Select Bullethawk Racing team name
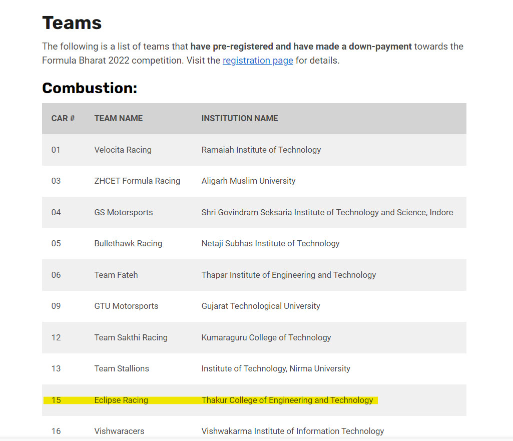 tap(128, 243)
